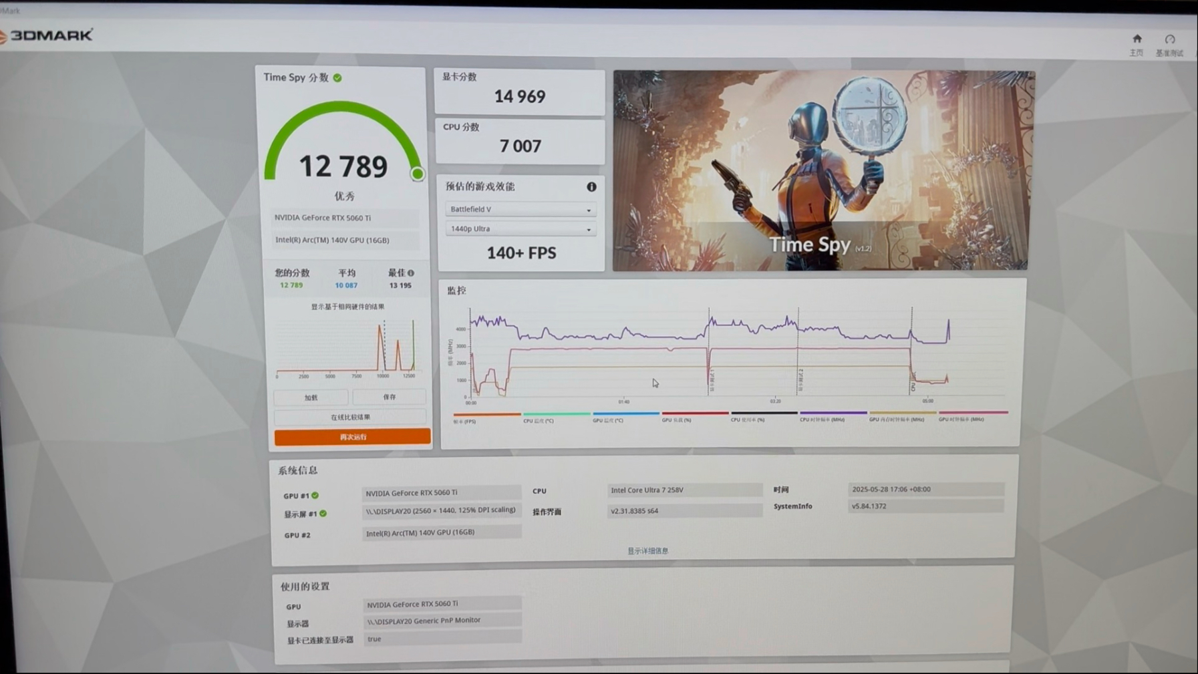Image resolution: width=1198 pixels, height=674 pixels.
Task: Click the 140+ FPS estimate value
Action: point(521,253)
